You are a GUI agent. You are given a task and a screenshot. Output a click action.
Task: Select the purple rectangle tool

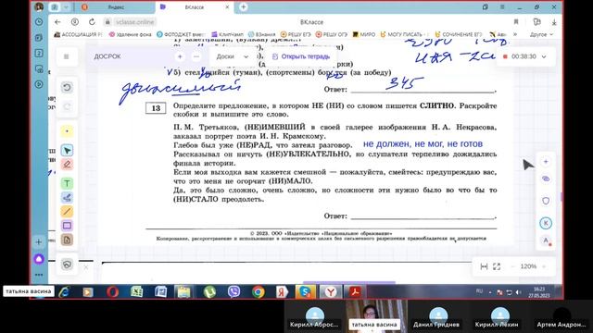click(x=67, y=226)
